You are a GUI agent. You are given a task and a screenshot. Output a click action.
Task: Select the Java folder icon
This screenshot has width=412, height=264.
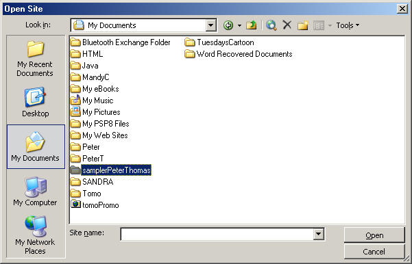[x=75, y=66]
